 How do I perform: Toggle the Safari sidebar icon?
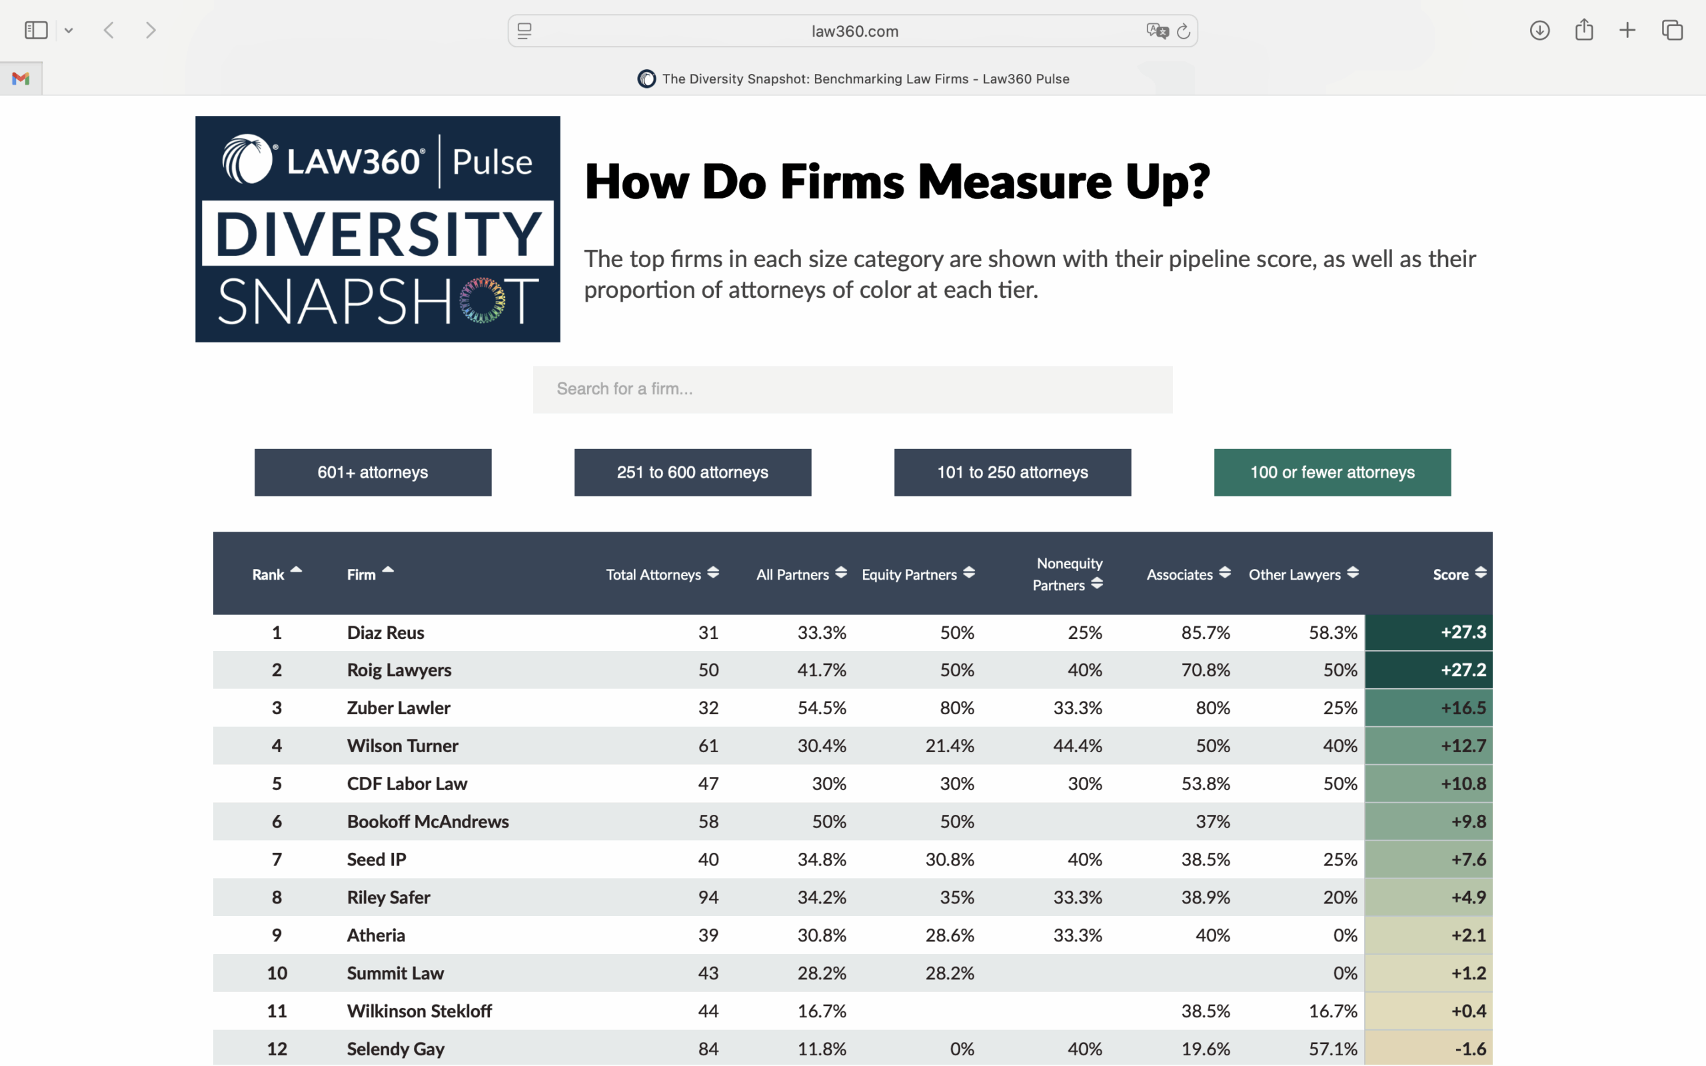point(36,31)
